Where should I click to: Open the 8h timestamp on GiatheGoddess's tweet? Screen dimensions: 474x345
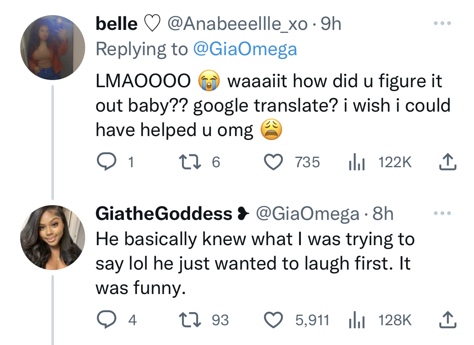(x=383, y=214)
